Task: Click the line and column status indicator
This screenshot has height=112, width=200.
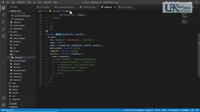Action: pos(133,110)
